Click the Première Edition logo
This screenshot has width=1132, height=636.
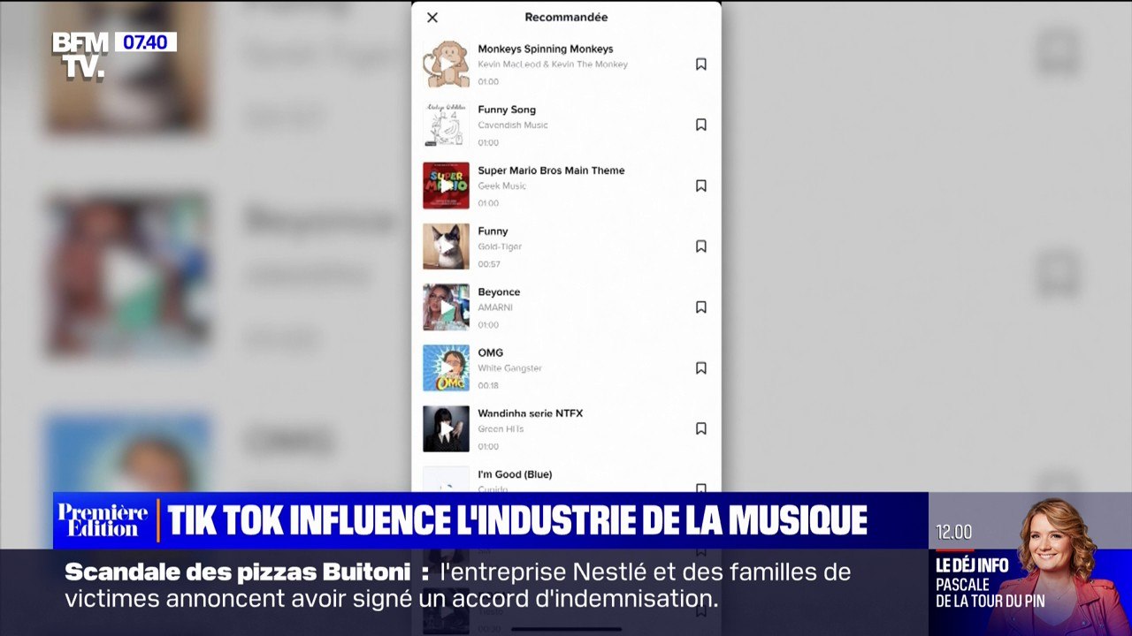click(x=103, y=520)
